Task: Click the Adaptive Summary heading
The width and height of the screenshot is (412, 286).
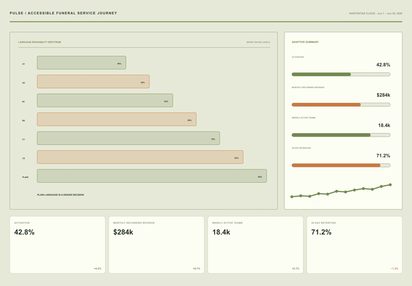Action: (x=305, y=42)
